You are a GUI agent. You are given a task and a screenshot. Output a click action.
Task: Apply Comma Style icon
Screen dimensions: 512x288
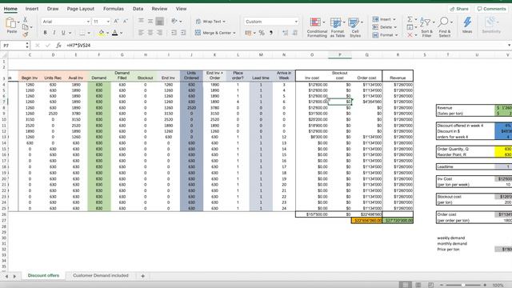point(271,33)
